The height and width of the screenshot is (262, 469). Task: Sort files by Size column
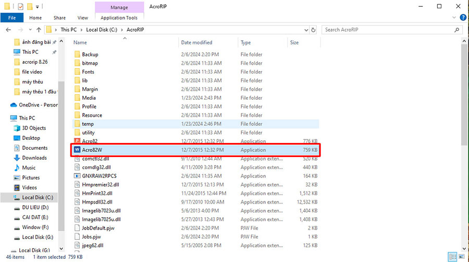294,42
